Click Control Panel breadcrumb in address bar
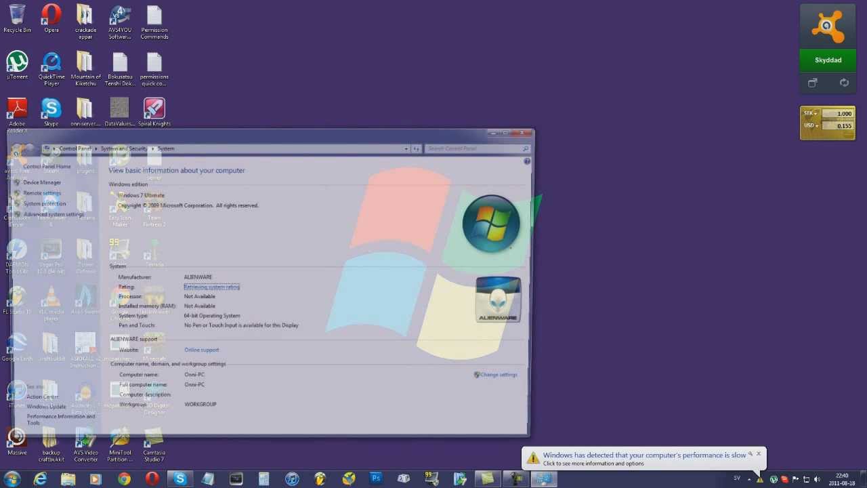This screenshot has height=488, width=867. [75, 148]
